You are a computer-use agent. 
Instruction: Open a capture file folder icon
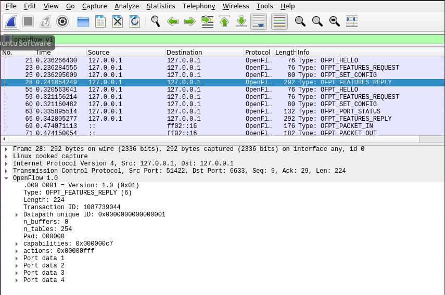pyautogui.click(x=83, y=21)
